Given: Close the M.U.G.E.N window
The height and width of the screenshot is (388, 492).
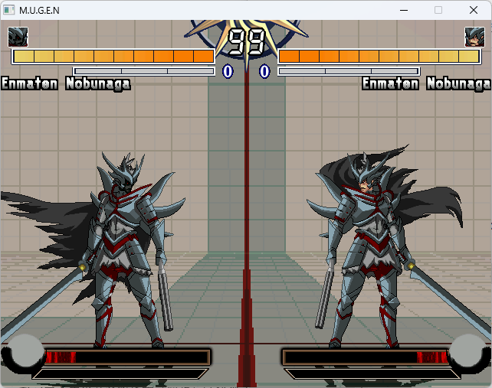Looking at the screenshot, I should 474,10.
